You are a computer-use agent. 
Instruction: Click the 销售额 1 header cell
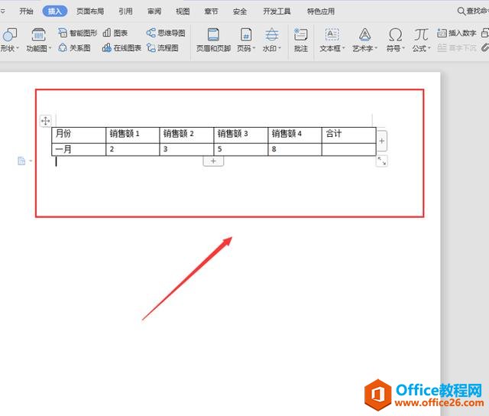click(x=132, y=135)
